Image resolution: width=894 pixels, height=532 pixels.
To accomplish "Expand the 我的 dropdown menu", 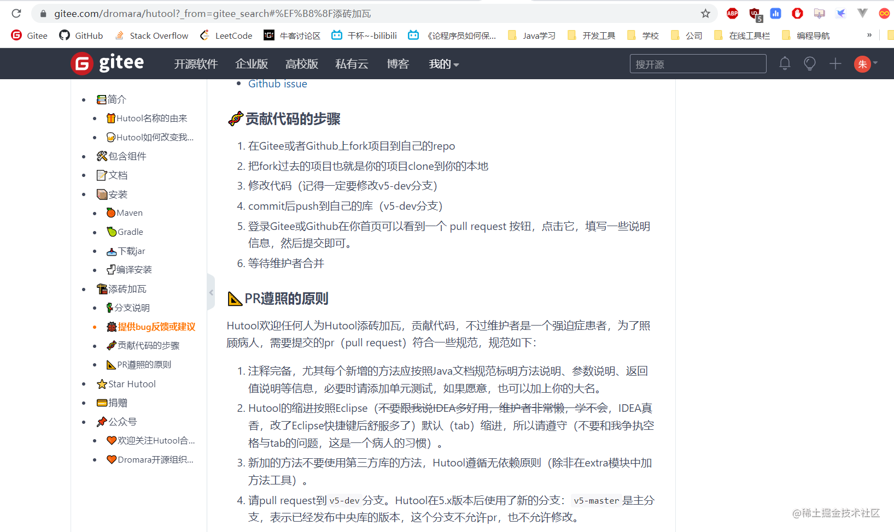I will click(x=444, y=64).
